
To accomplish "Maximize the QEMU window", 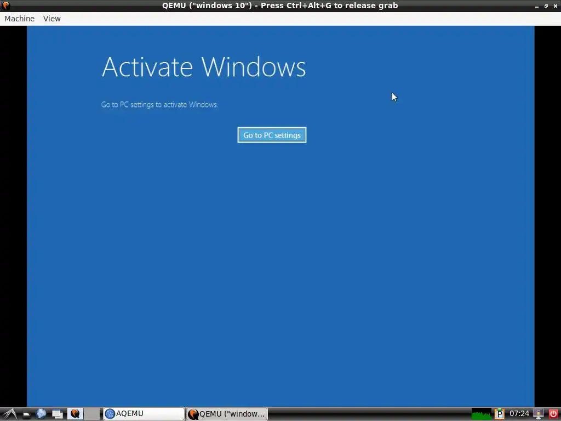I will click(546, 6).
